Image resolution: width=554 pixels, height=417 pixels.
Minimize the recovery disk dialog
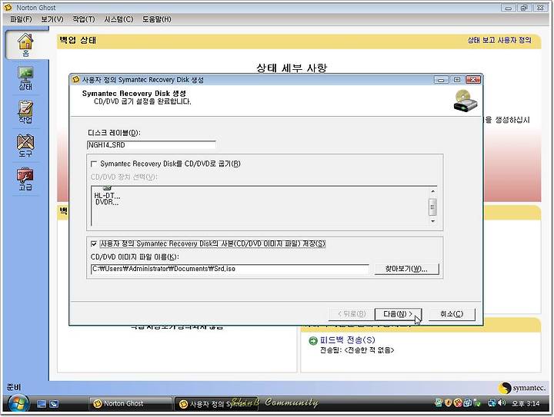point(441,80)
